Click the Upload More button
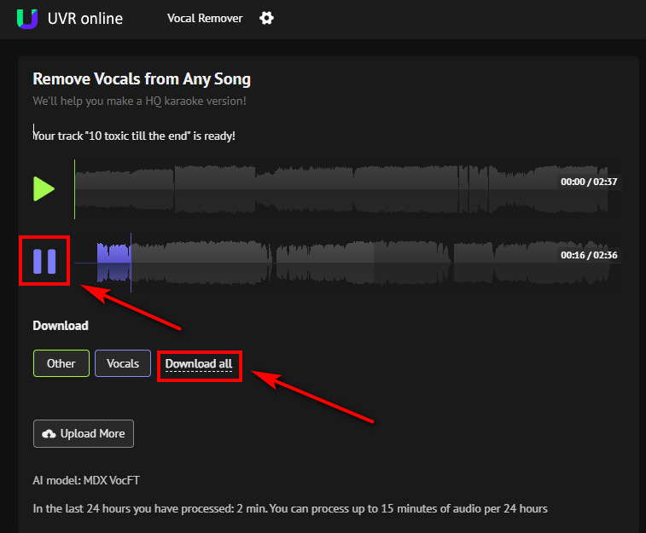Viewport: 646px width, 533px height. point(84,434)
